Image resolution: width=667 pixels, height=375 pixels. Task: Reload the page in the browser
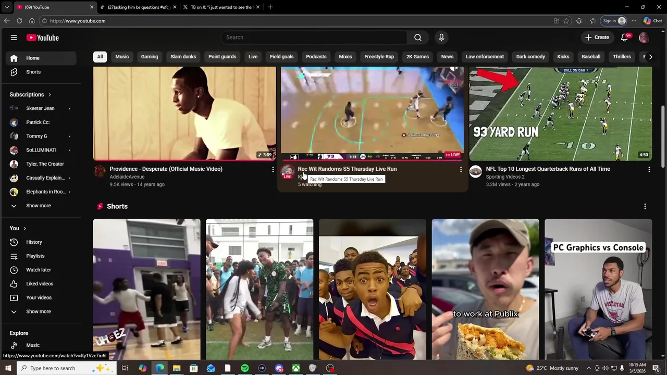19,21
